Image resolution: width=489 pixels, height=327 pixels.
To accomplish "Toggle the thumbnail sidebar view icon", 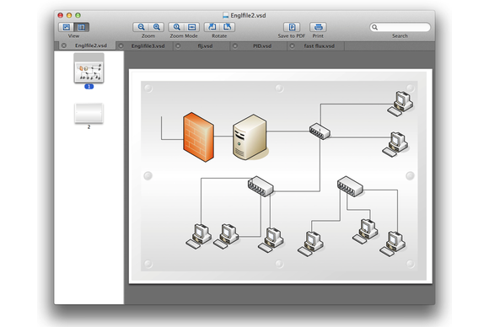I will click(x=82, y=27).
